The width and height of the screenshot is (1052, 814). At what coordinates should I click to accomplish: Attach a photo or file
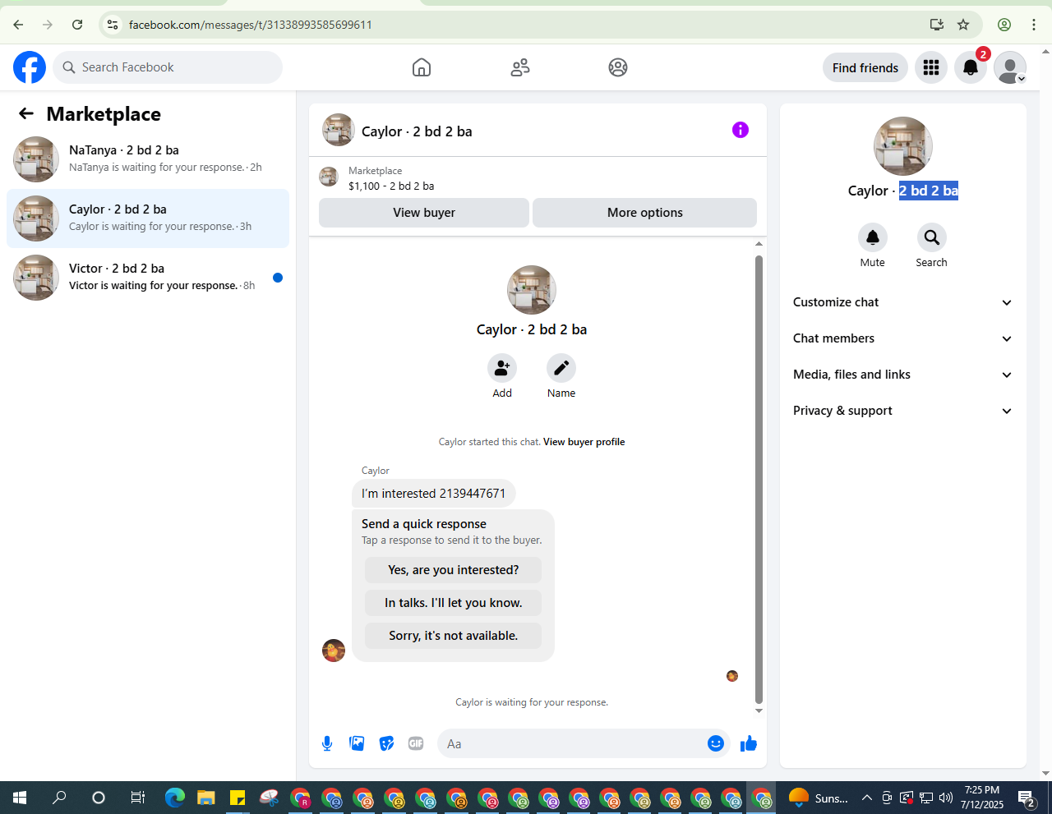point(357,743)
